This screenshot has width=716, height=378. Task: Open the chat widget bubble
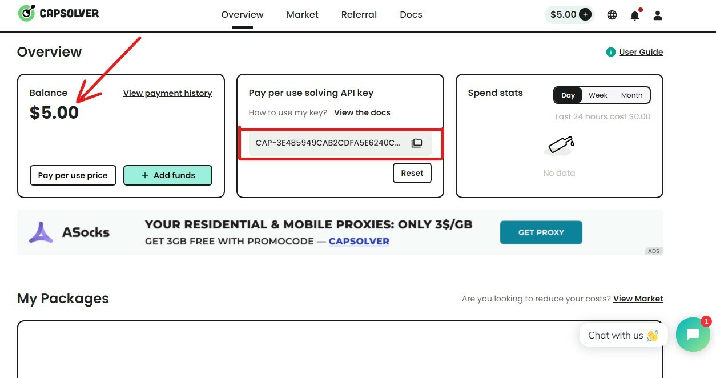(693, 335)
